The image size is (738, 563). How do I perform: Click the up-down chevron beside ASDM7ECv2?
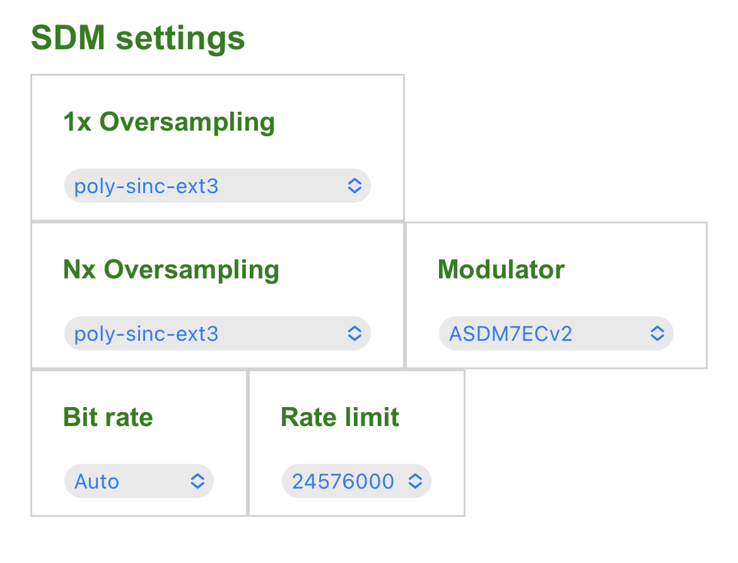click(x=657, y=333)
